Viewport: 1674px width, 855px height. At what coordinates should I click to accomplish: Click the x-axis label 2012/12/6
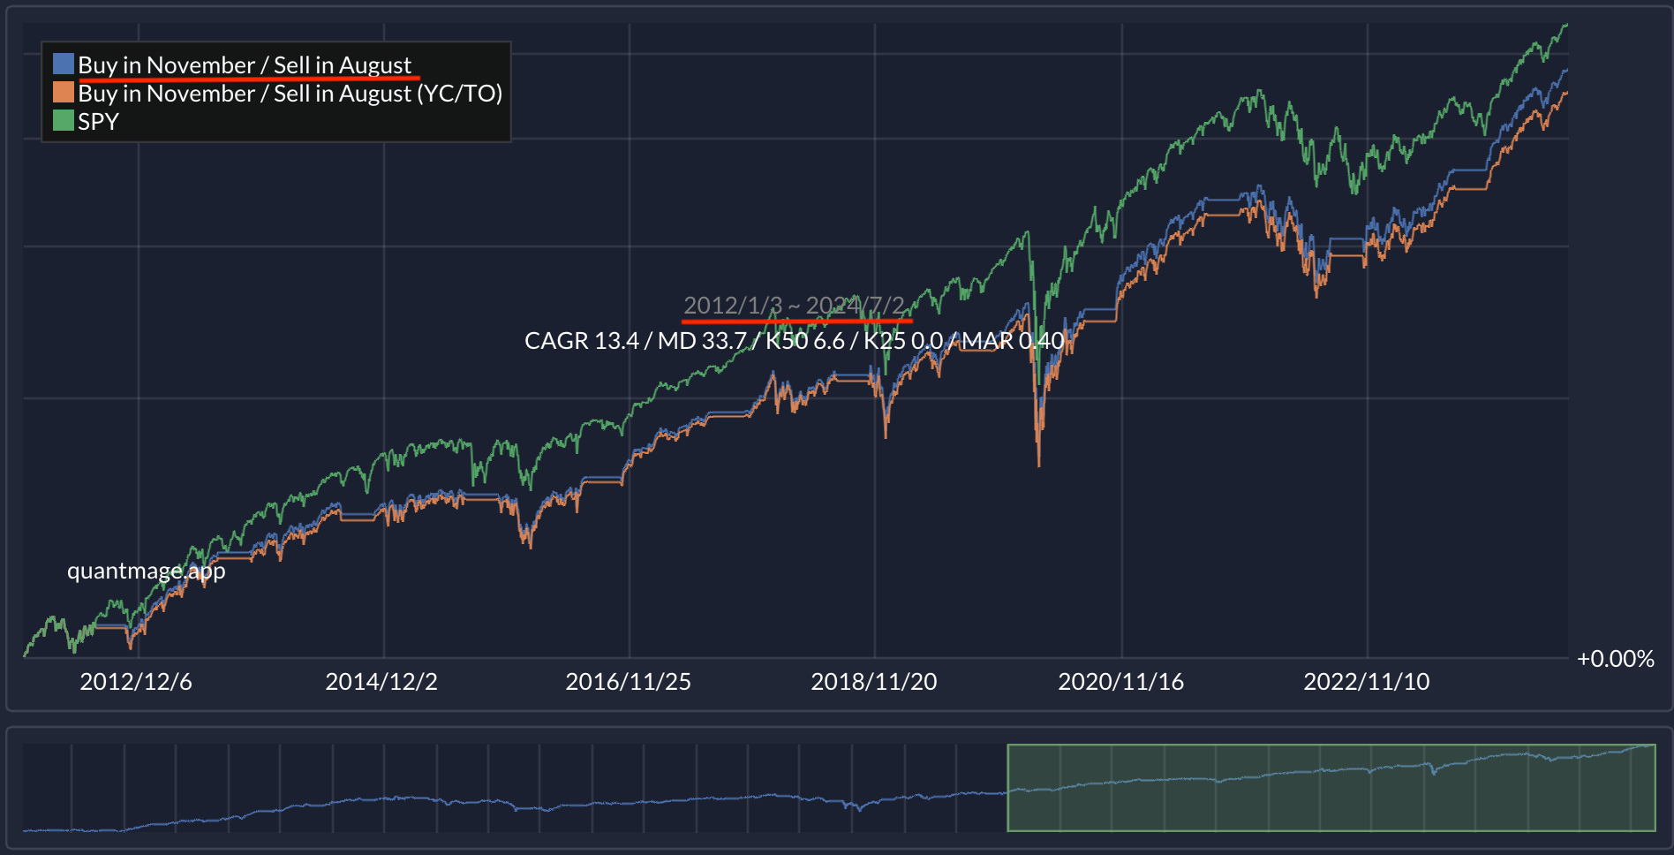pos(136,681)
